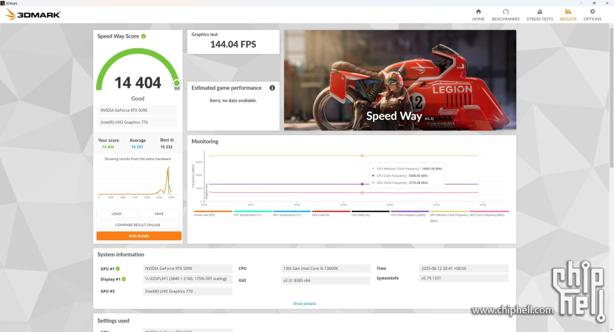Open Stress Tests section
The width and height of the screenshot is (614, 332).
[x=539, y=15]
